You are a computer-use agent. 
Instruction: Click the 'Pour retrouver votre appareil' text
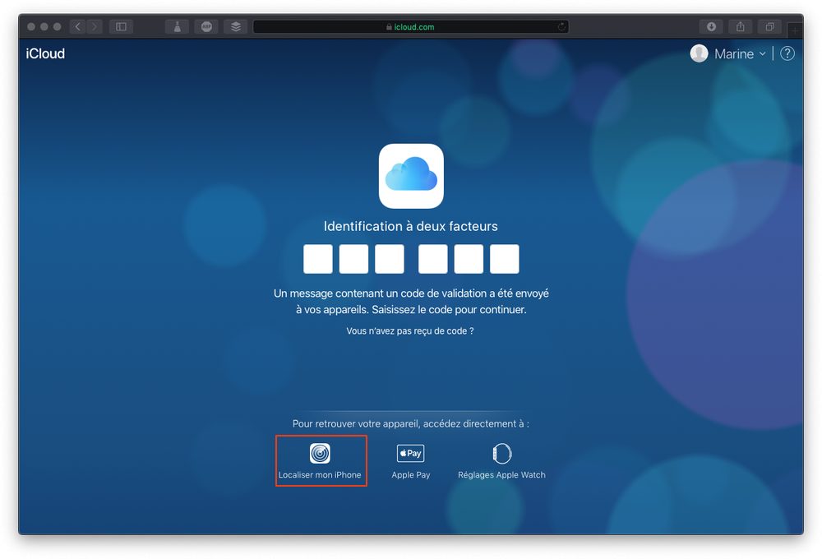pos(410,423)
